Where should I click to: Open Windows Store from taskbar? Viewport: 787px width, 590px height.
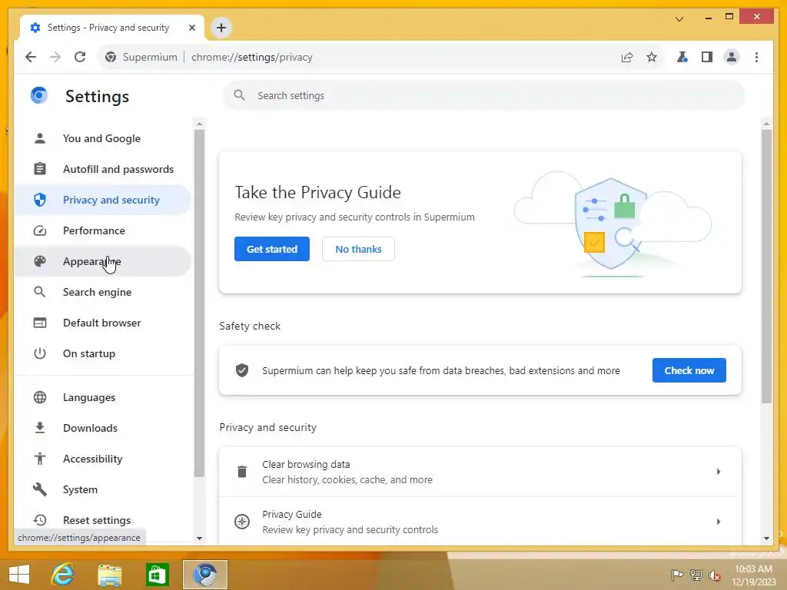(x=157, y=575)
